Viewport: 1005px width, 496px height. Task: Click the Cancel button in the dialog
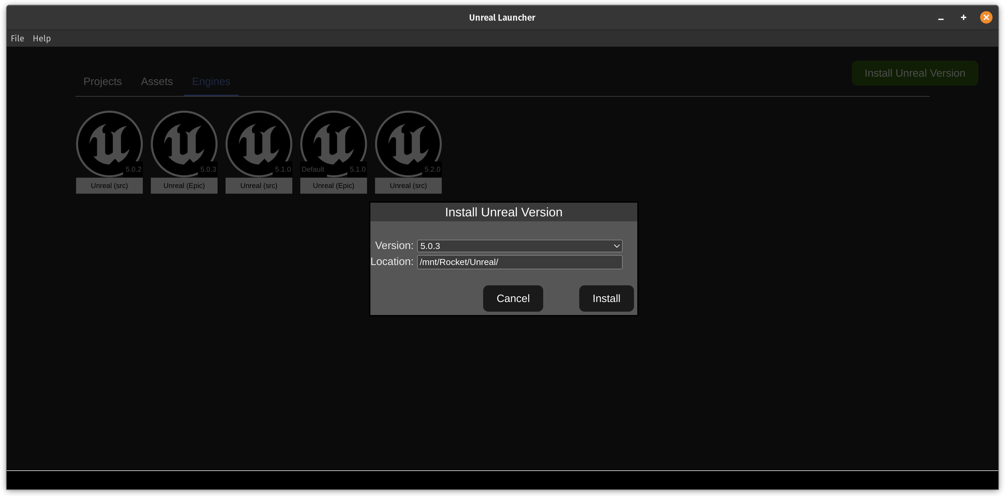point(513,298)
